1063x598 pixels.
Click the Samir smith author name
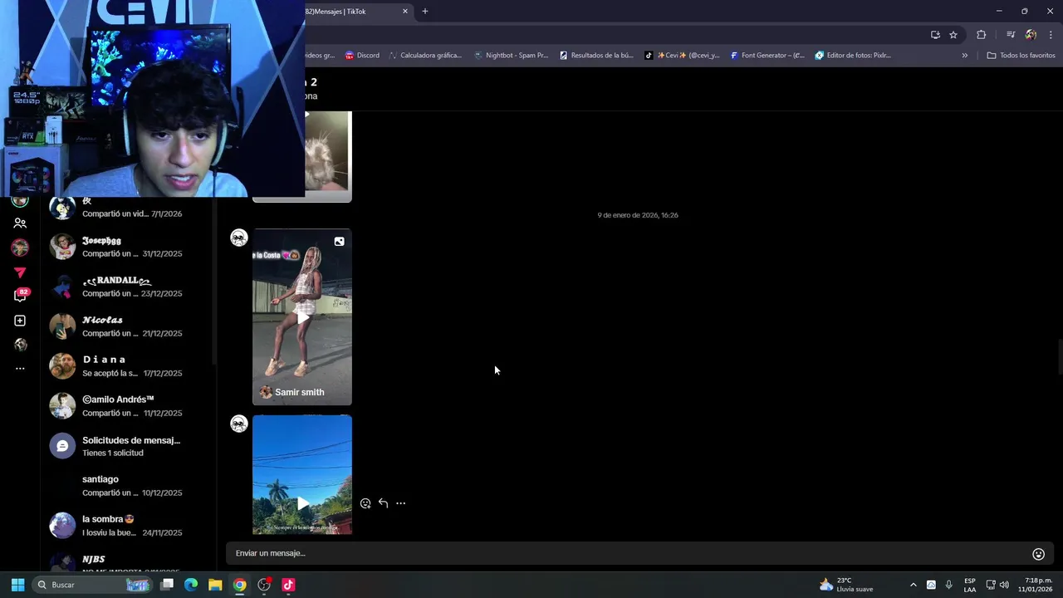pos(299,392)
